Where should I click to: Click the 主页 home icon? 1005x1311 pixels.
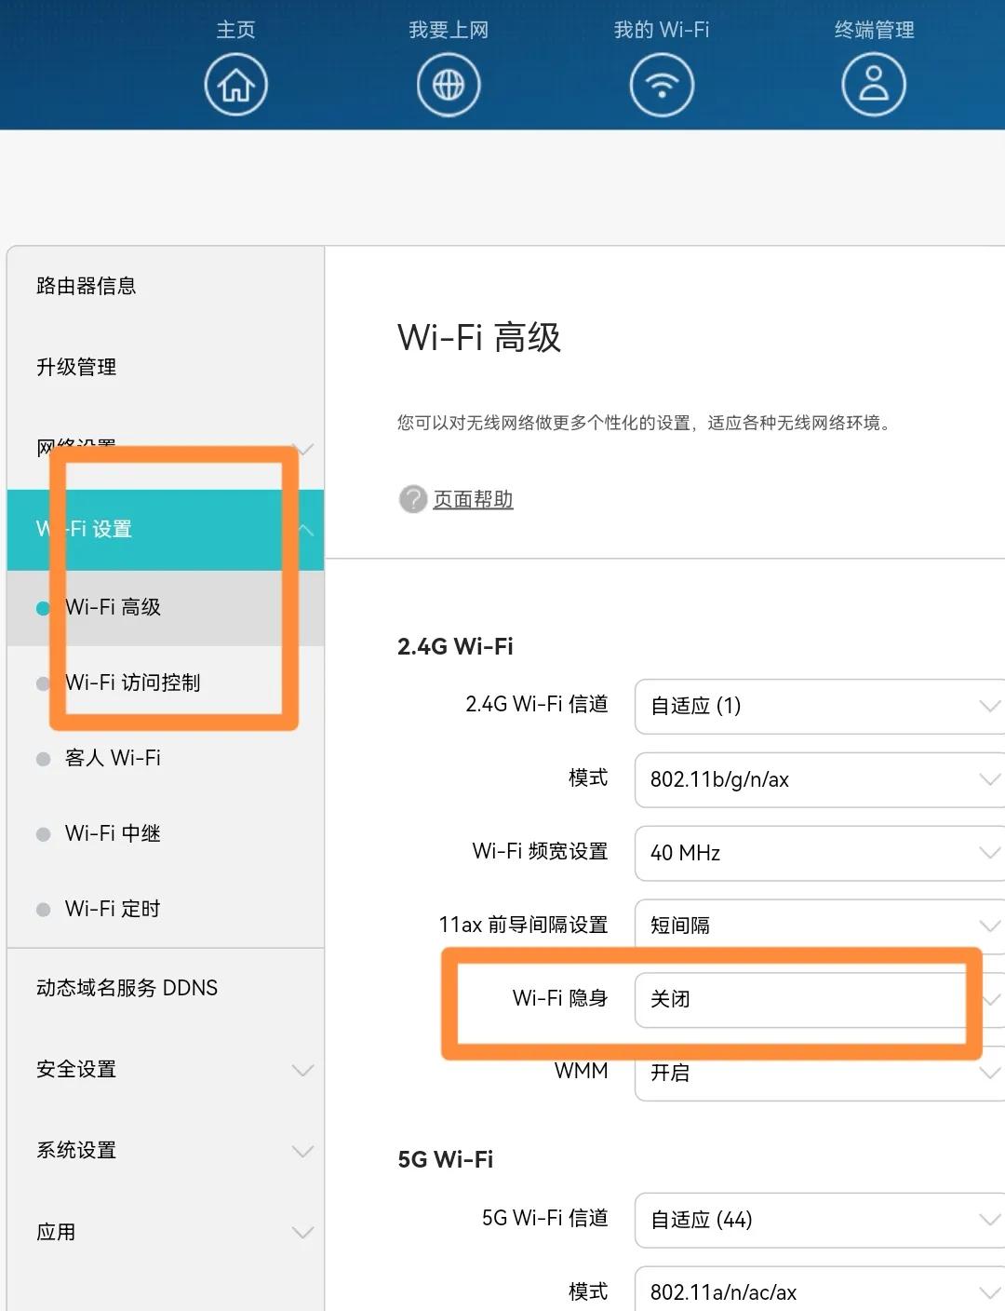pyautogui.click(x=234, y=84)
